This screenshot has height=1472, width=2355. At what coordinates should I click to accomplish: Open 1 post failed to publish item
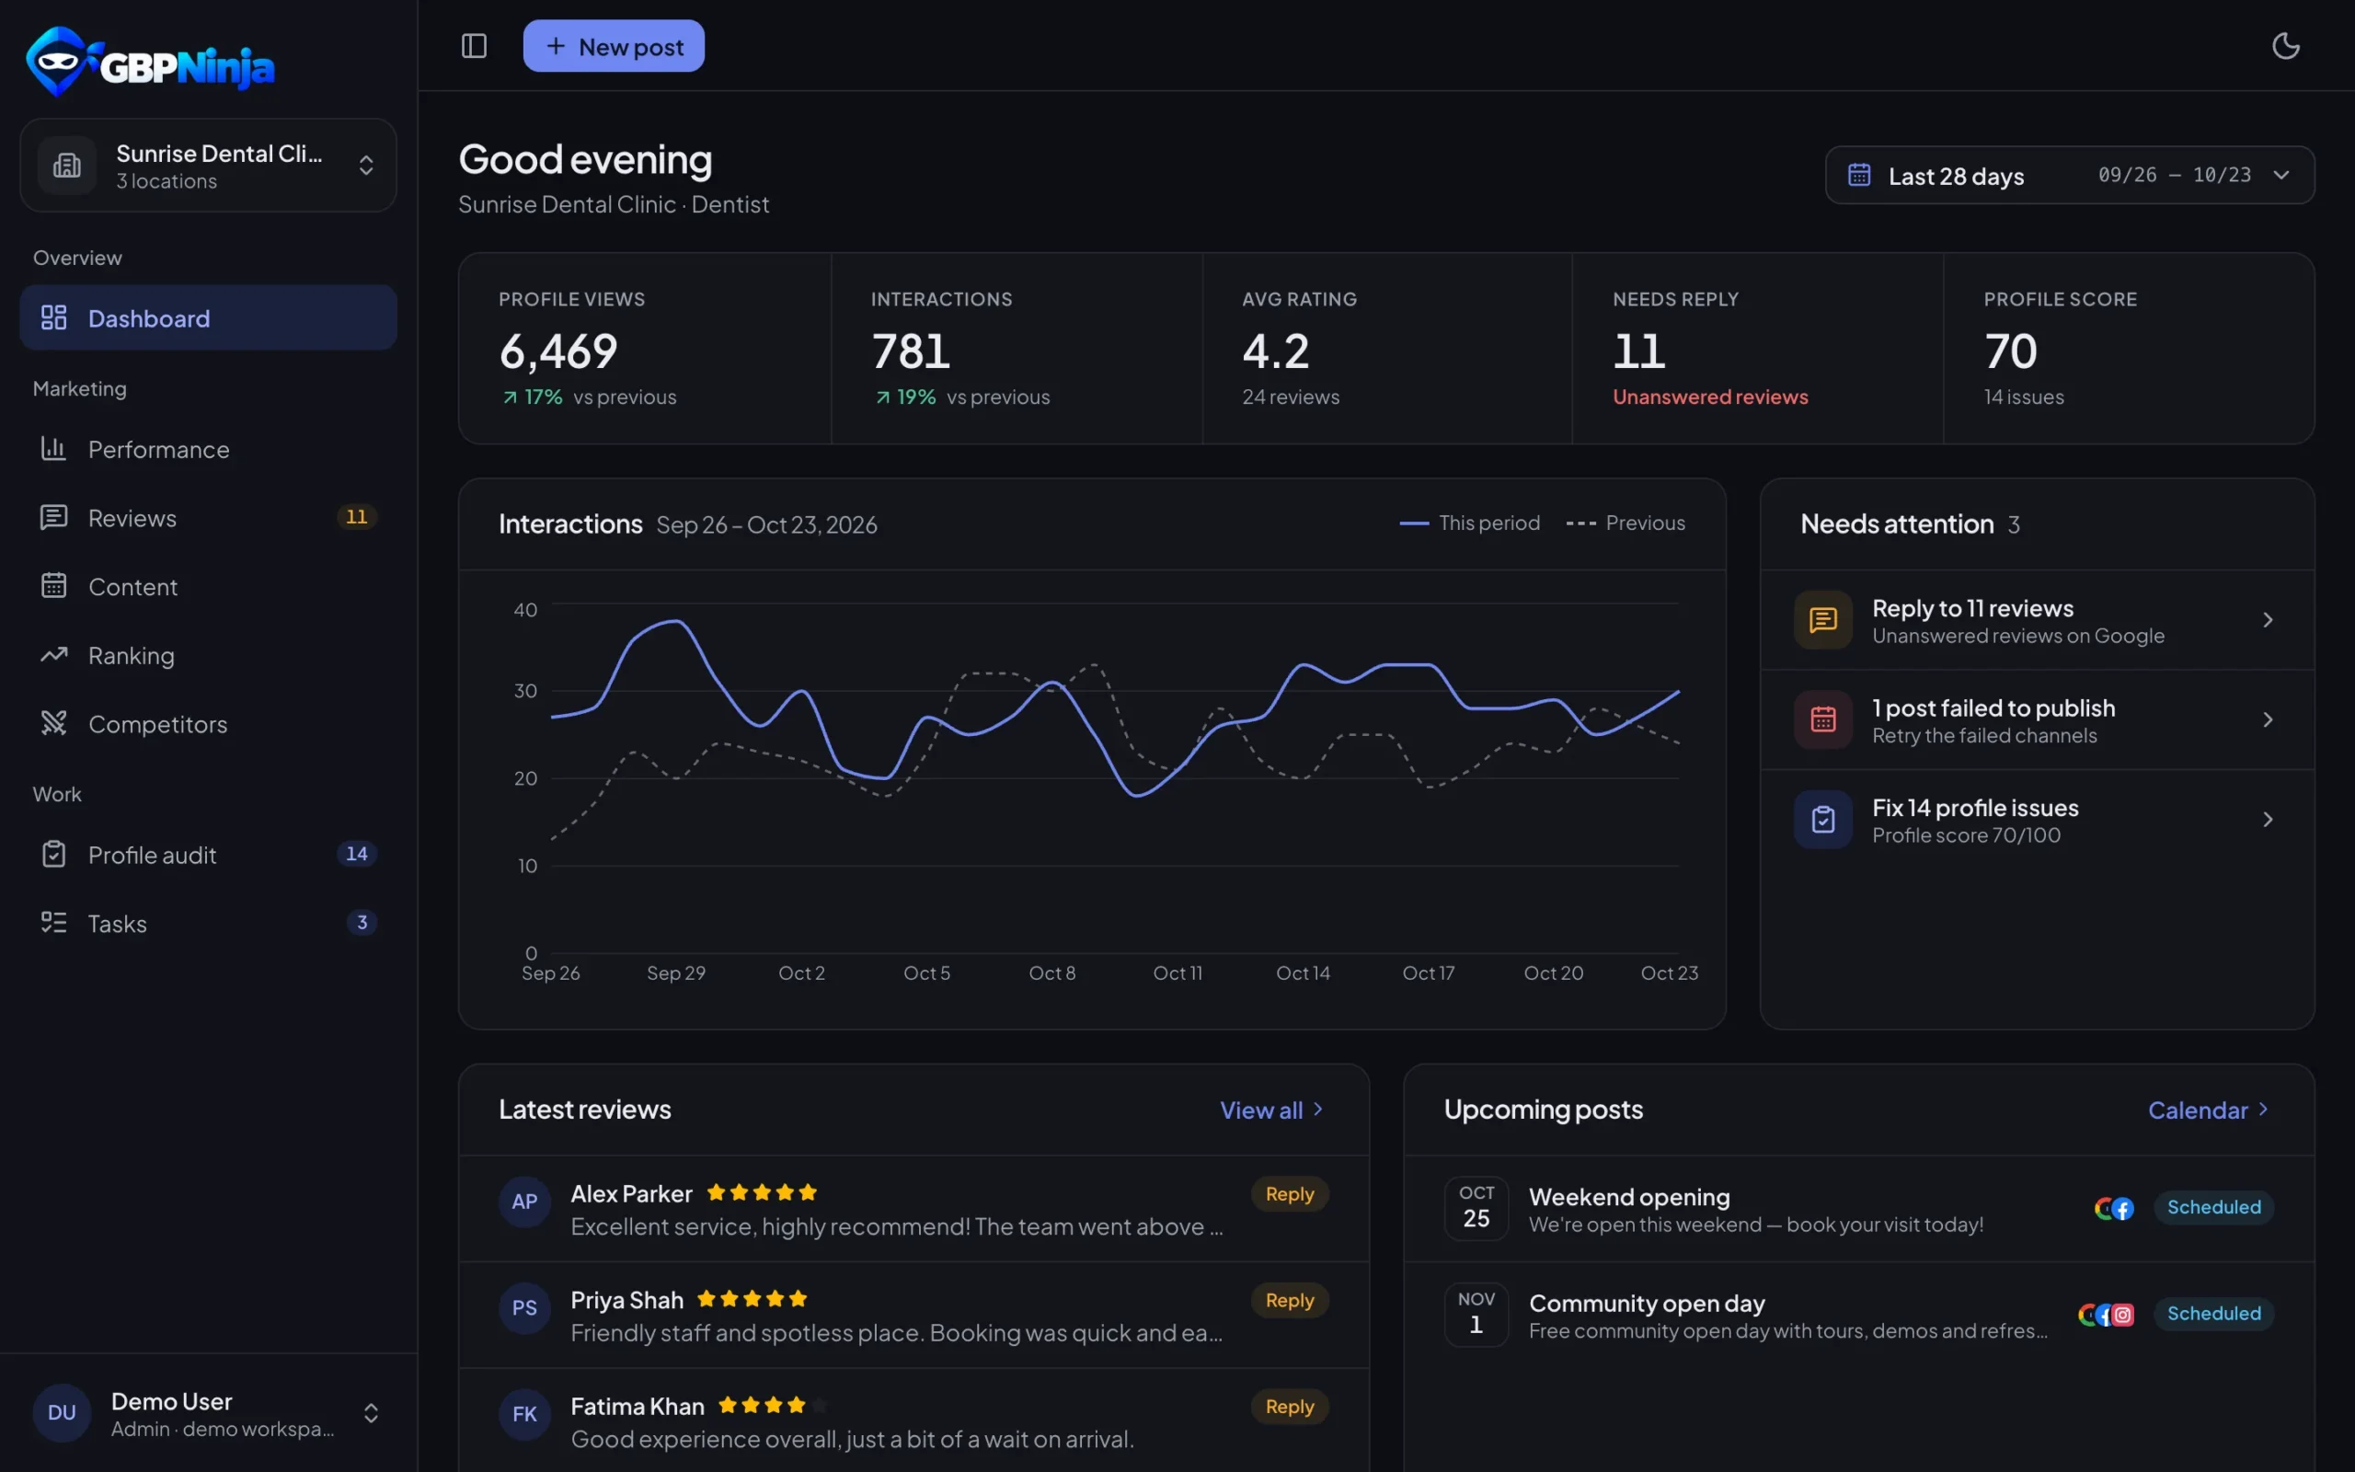[2037, 720]
